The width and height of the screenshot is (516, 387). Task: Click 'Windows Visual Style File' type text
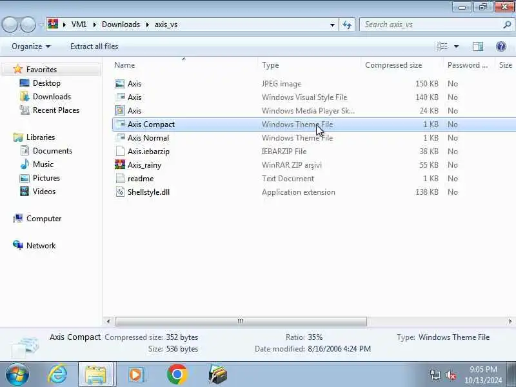(x=304, y=97)
